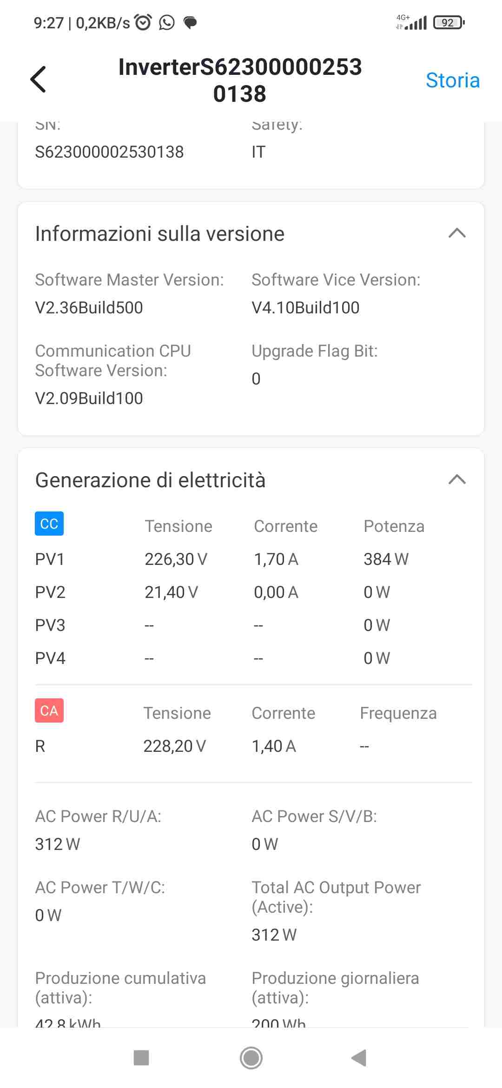
Task: Open the Storia history link
Action: [x=452, y=80]
